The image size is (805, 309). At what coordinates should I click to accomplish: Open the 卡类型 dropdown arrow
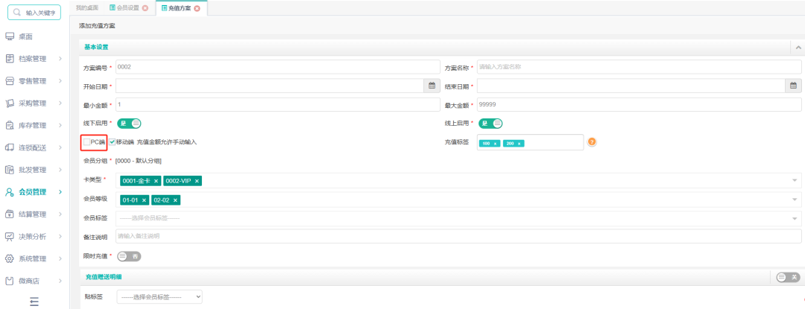point(795,181)
